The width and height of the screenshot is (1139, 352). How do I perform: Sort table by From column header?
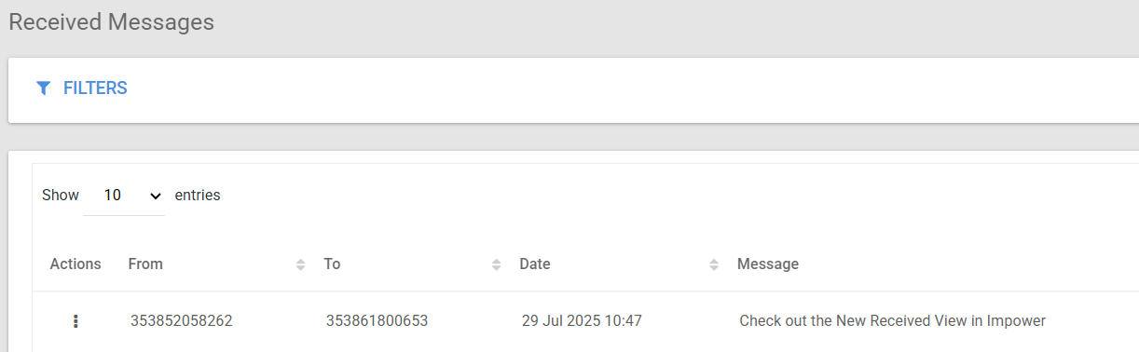click(x=145, y=264)
